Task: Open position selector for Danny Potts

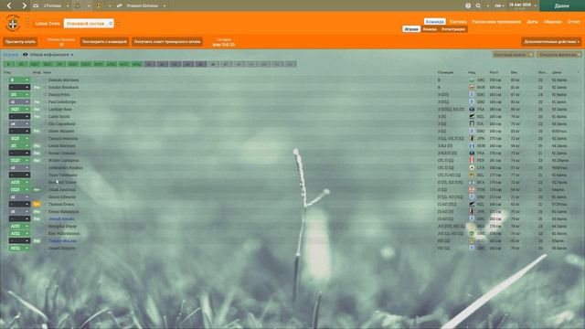Action: point(19,95)
